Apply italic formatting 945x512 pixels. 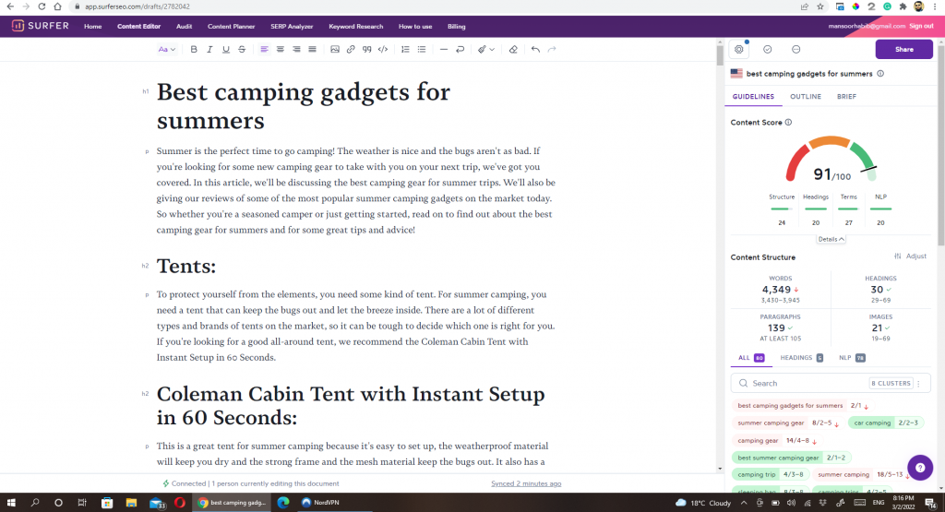(x=209, y=50)
